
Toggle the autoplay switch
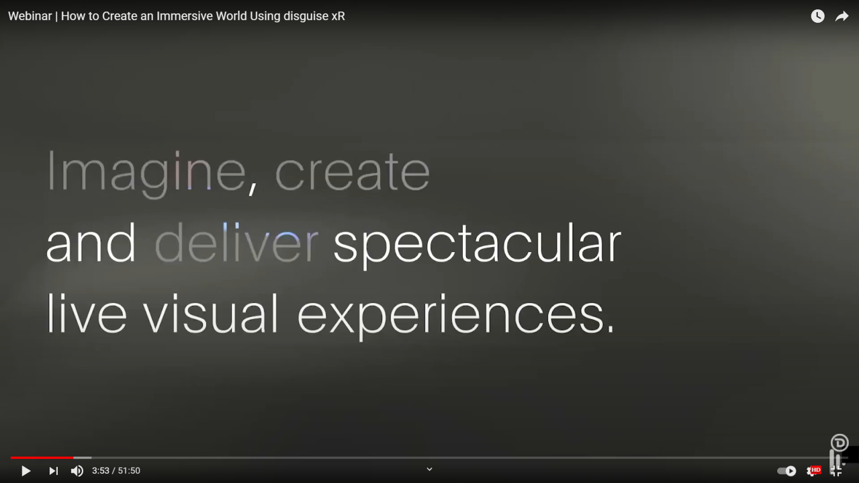click(x=787, y=471)
